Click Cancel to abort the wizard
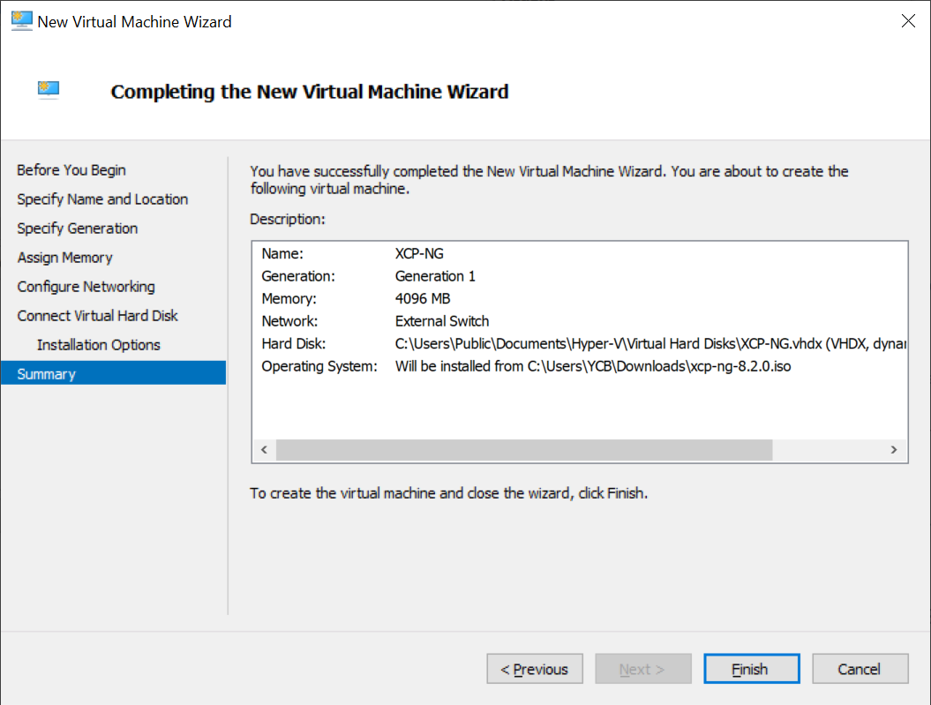The image size is (931, 705). coord(860,668)
